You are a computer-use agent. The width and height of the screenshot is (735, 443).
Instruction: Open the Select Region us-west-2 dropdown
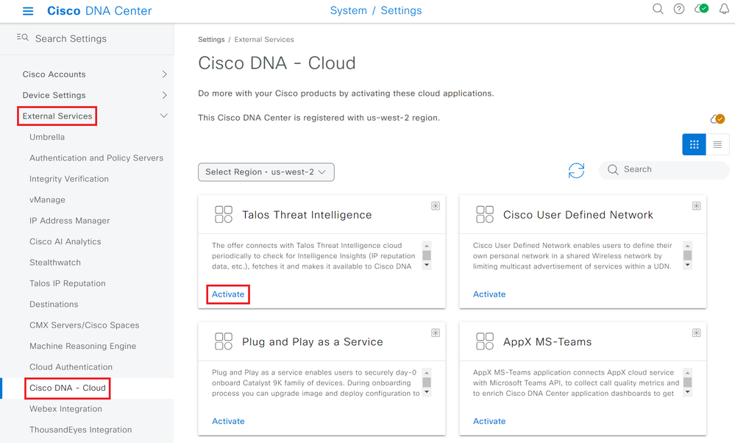click(x=266, y=172)
